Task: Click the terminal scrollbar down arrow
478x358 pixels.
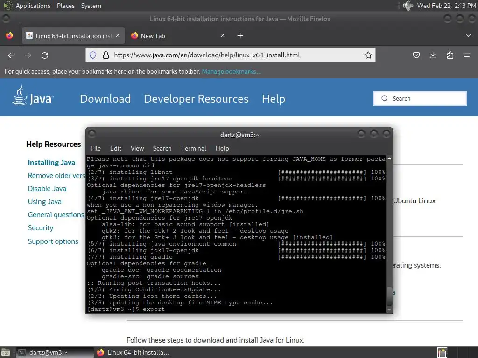Action: tap(389, 310)
